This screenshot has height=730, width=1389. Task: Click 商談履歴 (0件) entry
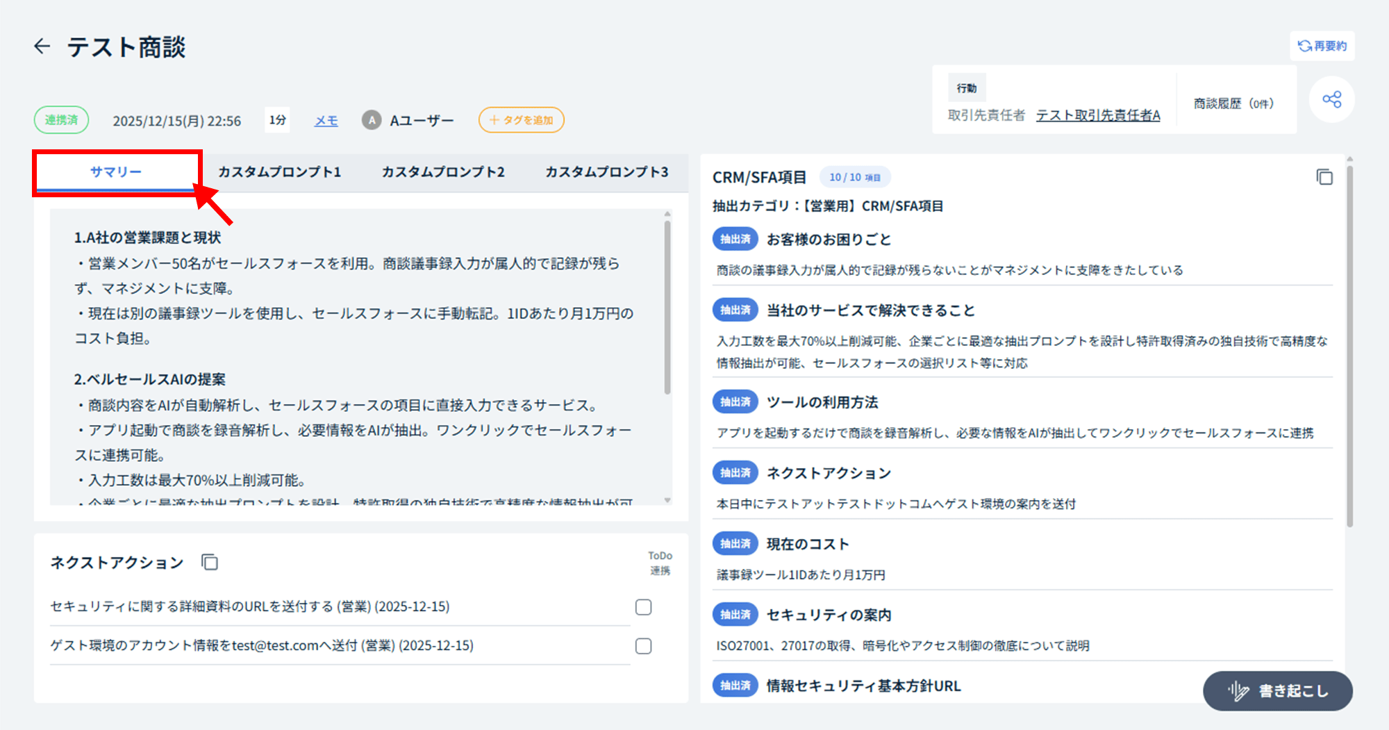coord(1233,103)
